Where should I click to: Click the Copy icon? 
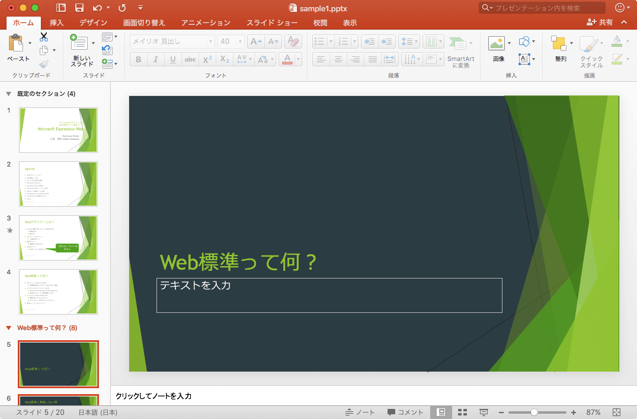coord(44,50)
